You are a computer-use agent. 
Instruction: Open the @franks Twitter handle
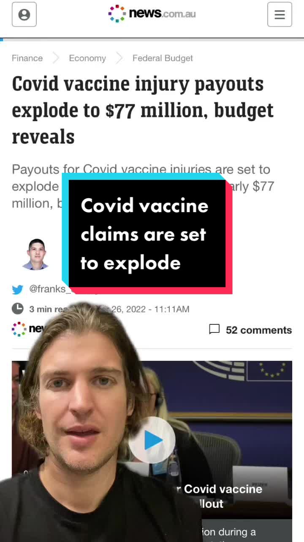48,289
